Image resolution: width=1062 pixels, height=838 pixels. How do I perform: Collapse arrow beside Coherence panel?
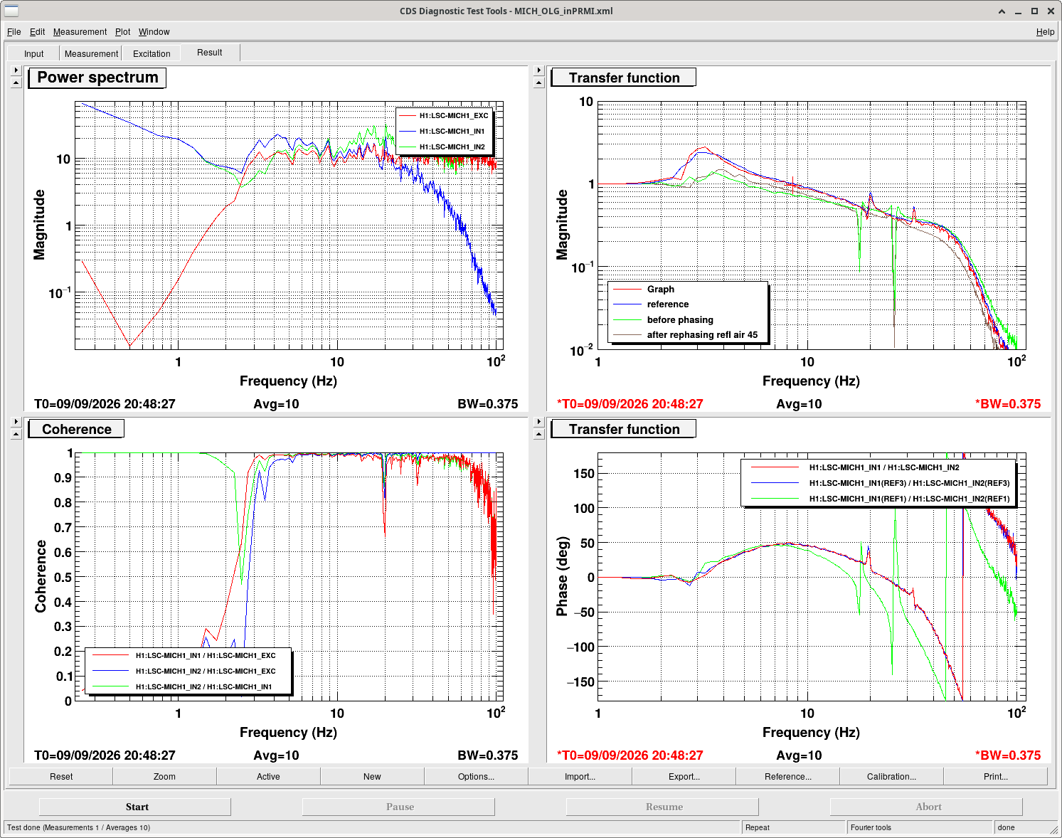(x=16, y=434)
